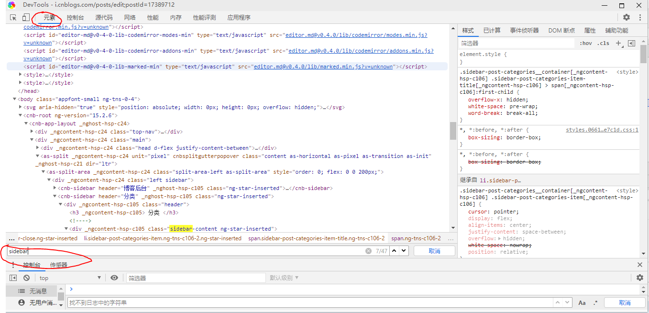649x313 pixels.
Task: Cancel the console log search 取消 button
Action: [625, 302]
